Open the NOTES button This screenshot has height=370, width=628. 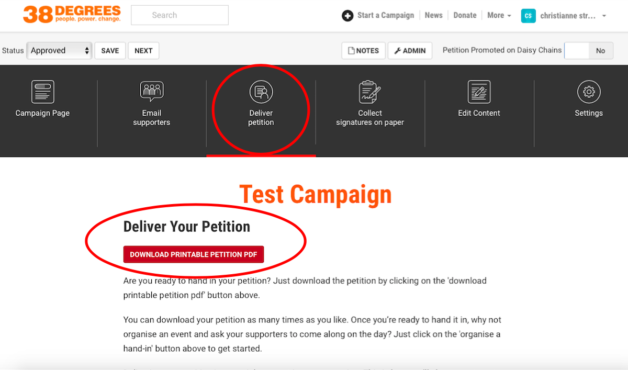[364, 51]
